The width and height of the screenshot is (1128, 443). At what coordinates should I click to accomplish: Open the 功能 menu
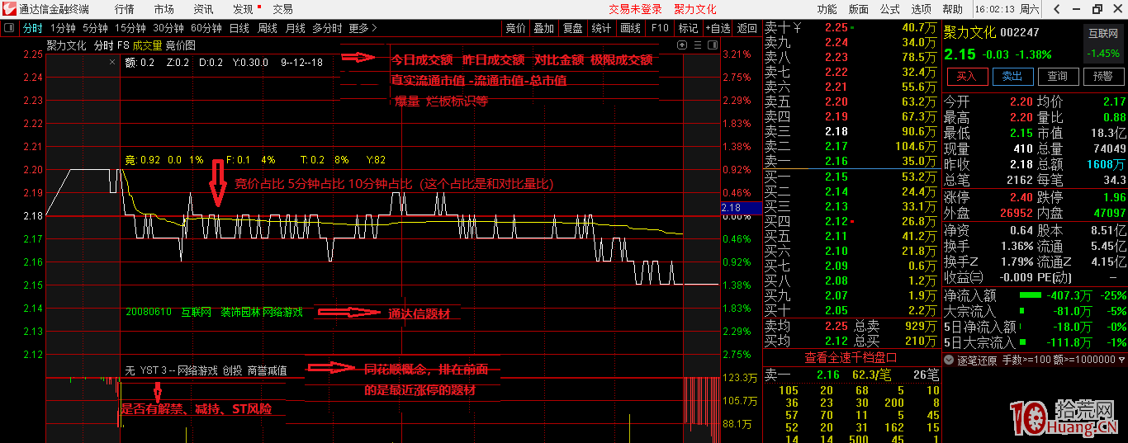(827, 9)
